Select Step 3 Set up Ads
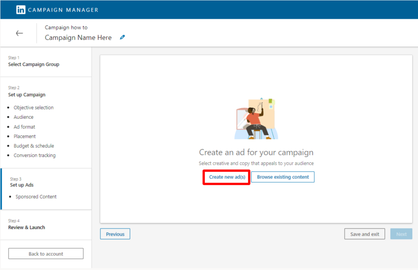Image resolution: width=418 pixels, height=270 pixels. 22,182
